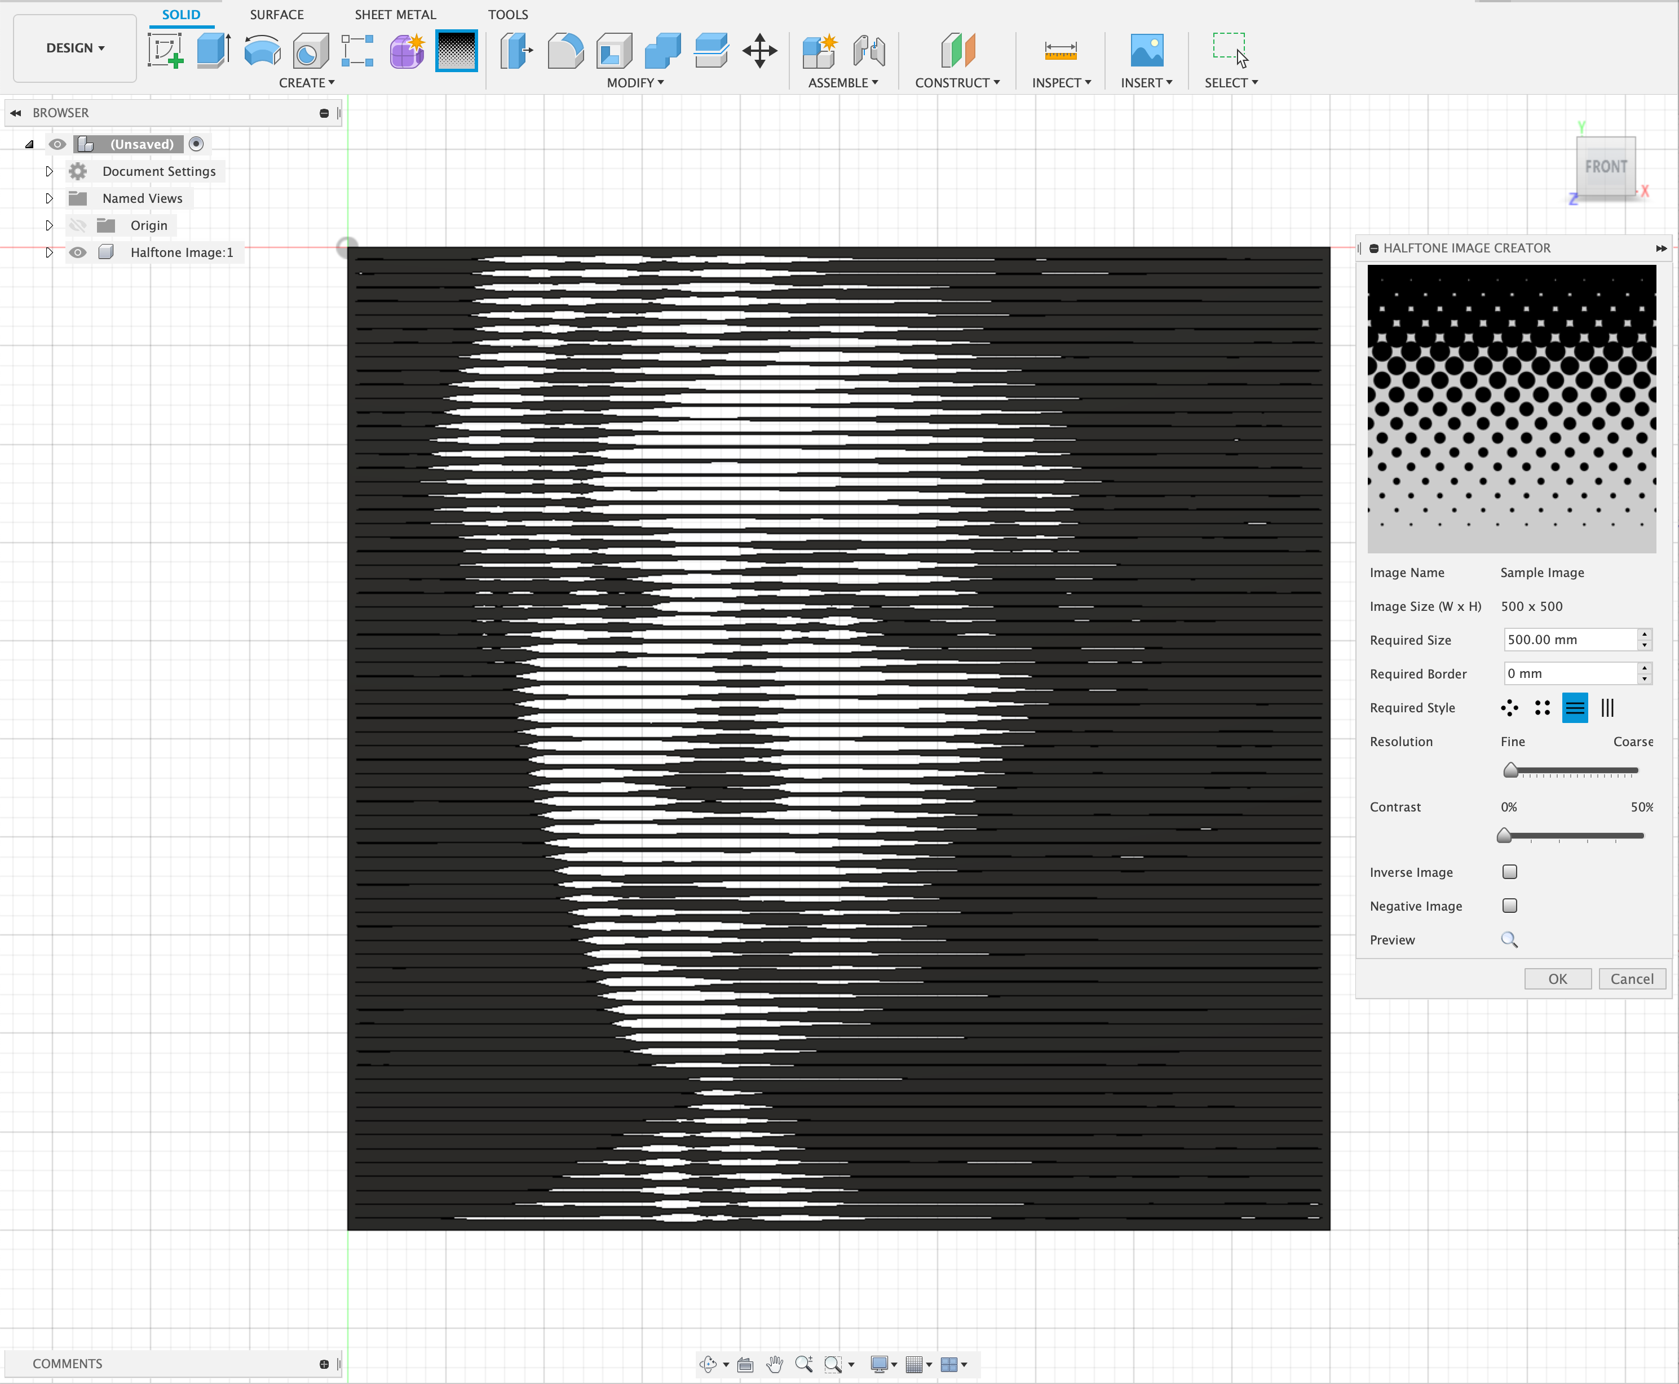Switch to the SURFACE tab
The width and height of the screenshot is (1679, 1384).
[x=277, y=14]
